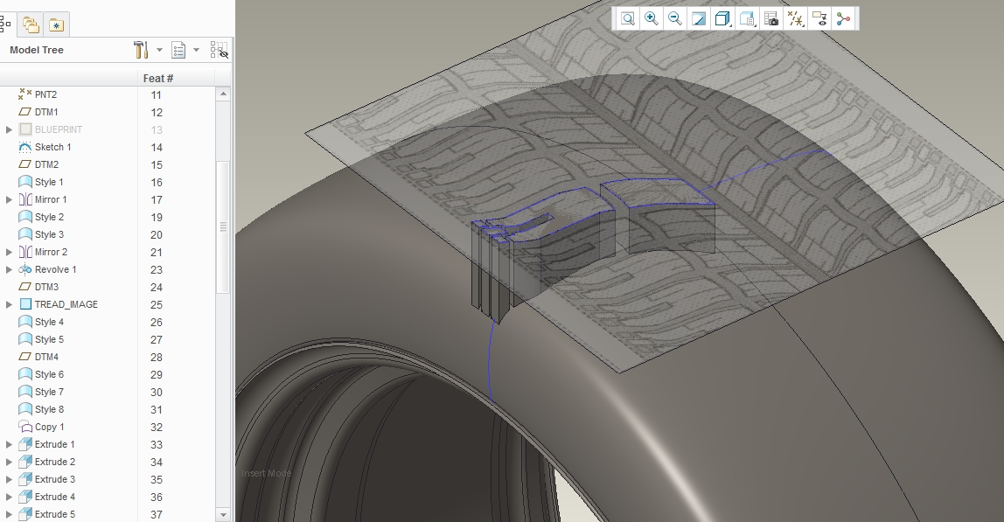Click the model tree scroll down arrow
Image resolution: width=1004 pixels, height=522 pixels.
[223, 514]
